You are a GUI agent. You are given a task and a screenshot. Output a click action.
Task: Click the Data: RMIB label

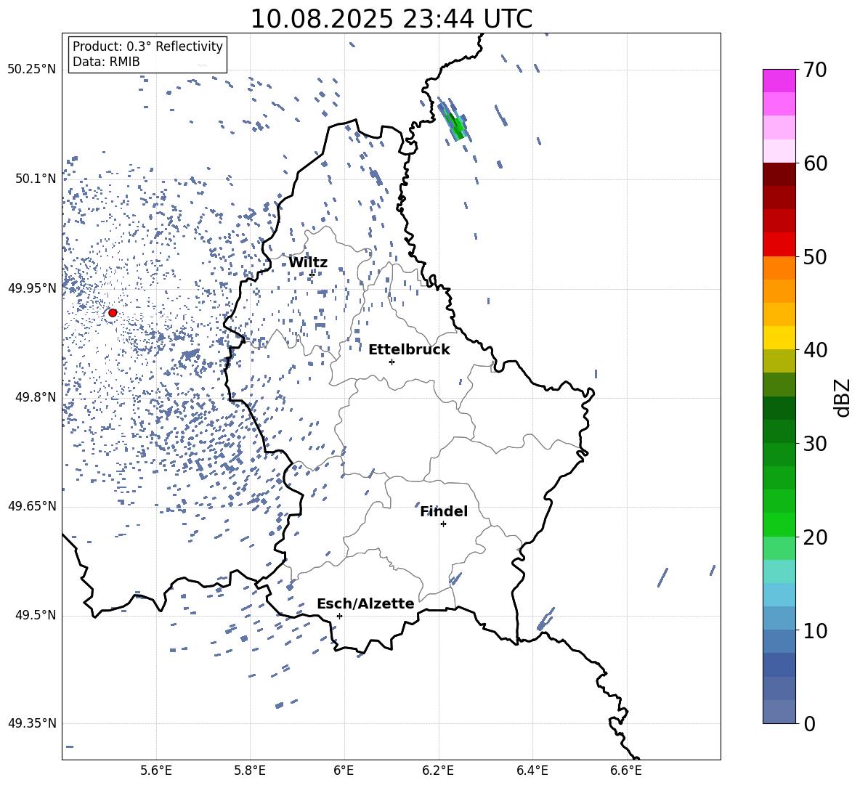tap(106, 62)
